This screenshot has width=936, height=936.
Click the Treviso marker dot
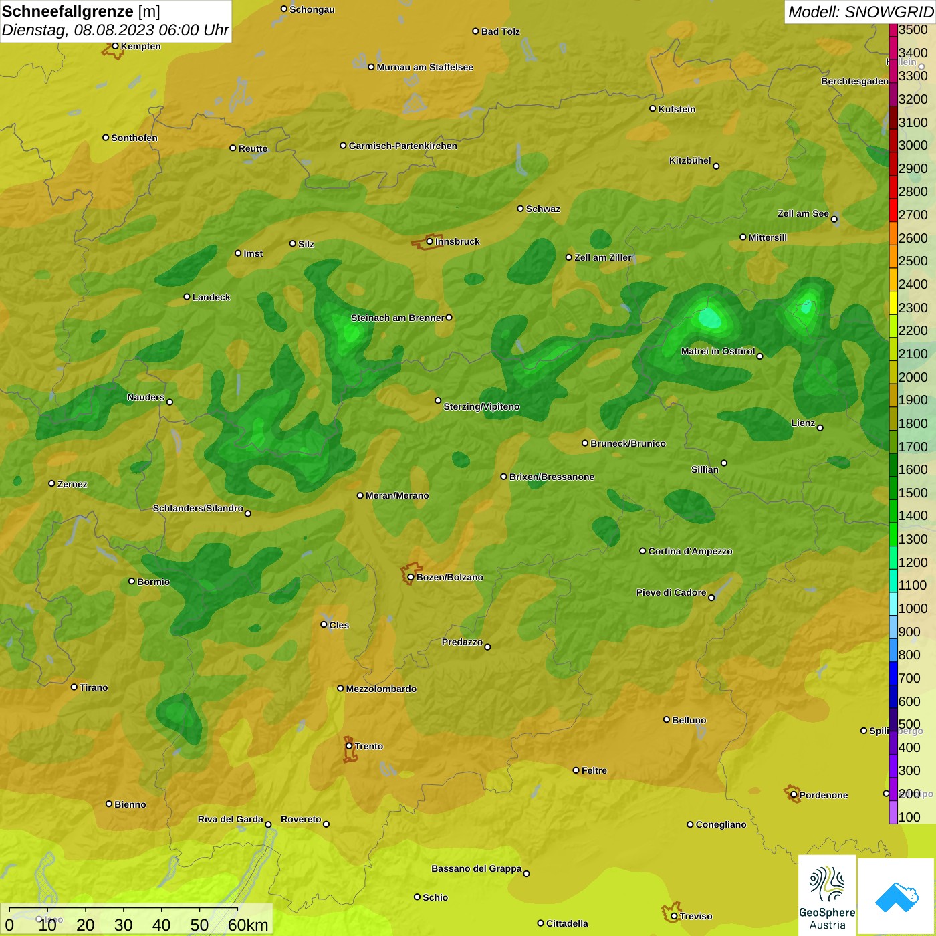click(x=674, y=916)
